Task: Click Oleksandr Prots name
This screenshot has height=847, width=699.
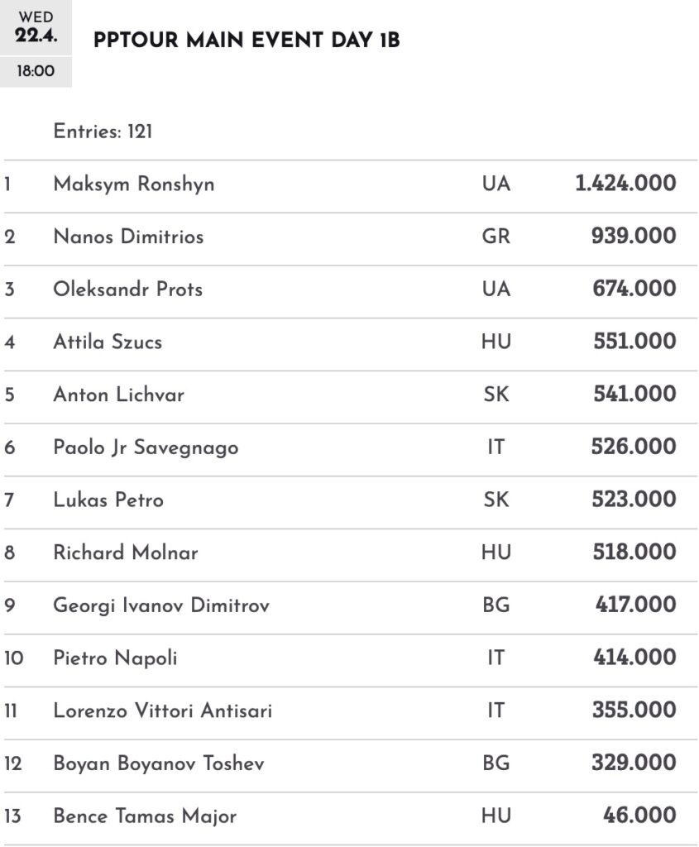Action: pos(127,290)
